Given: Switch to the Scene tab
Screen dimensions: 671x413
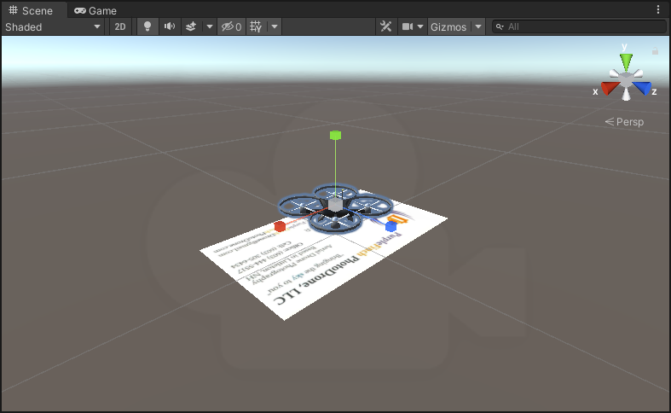Looking at the screenshot, I should [31, 10].
